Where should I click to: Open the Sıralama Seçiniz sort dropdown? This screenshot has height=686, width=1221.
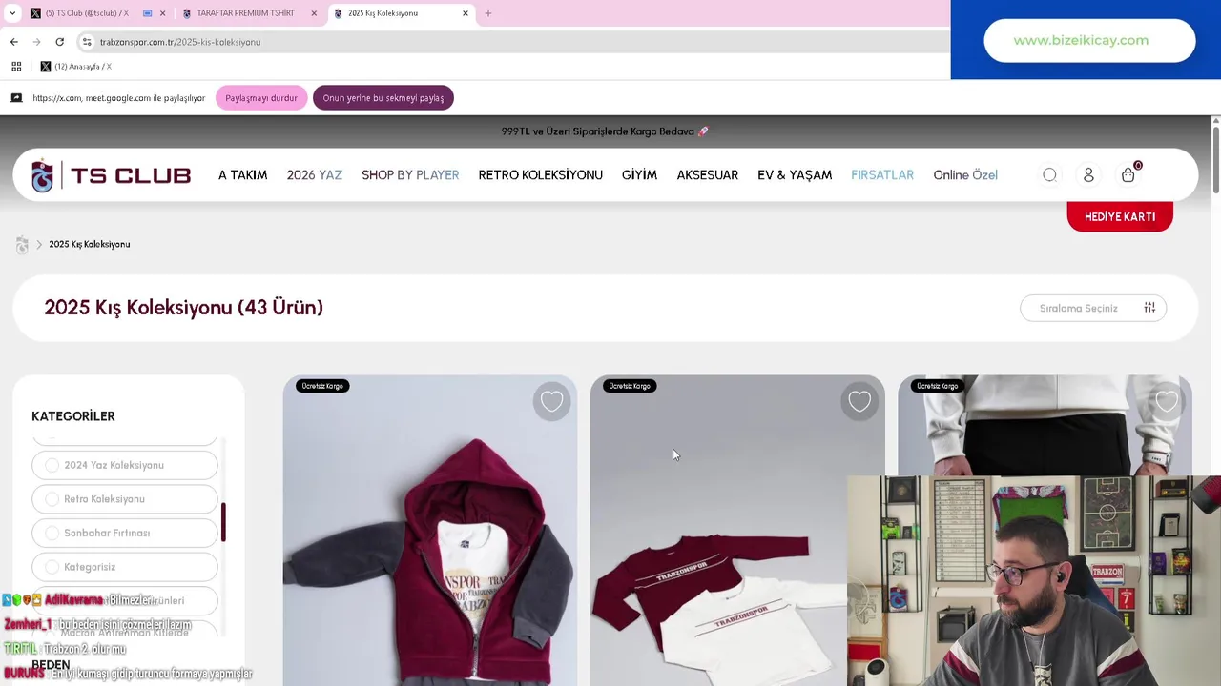point(1093,308)
